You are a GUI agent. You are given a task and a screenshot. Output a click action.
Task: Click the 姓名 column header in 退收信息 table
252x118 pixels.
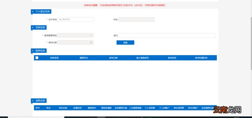coord(48,108)
